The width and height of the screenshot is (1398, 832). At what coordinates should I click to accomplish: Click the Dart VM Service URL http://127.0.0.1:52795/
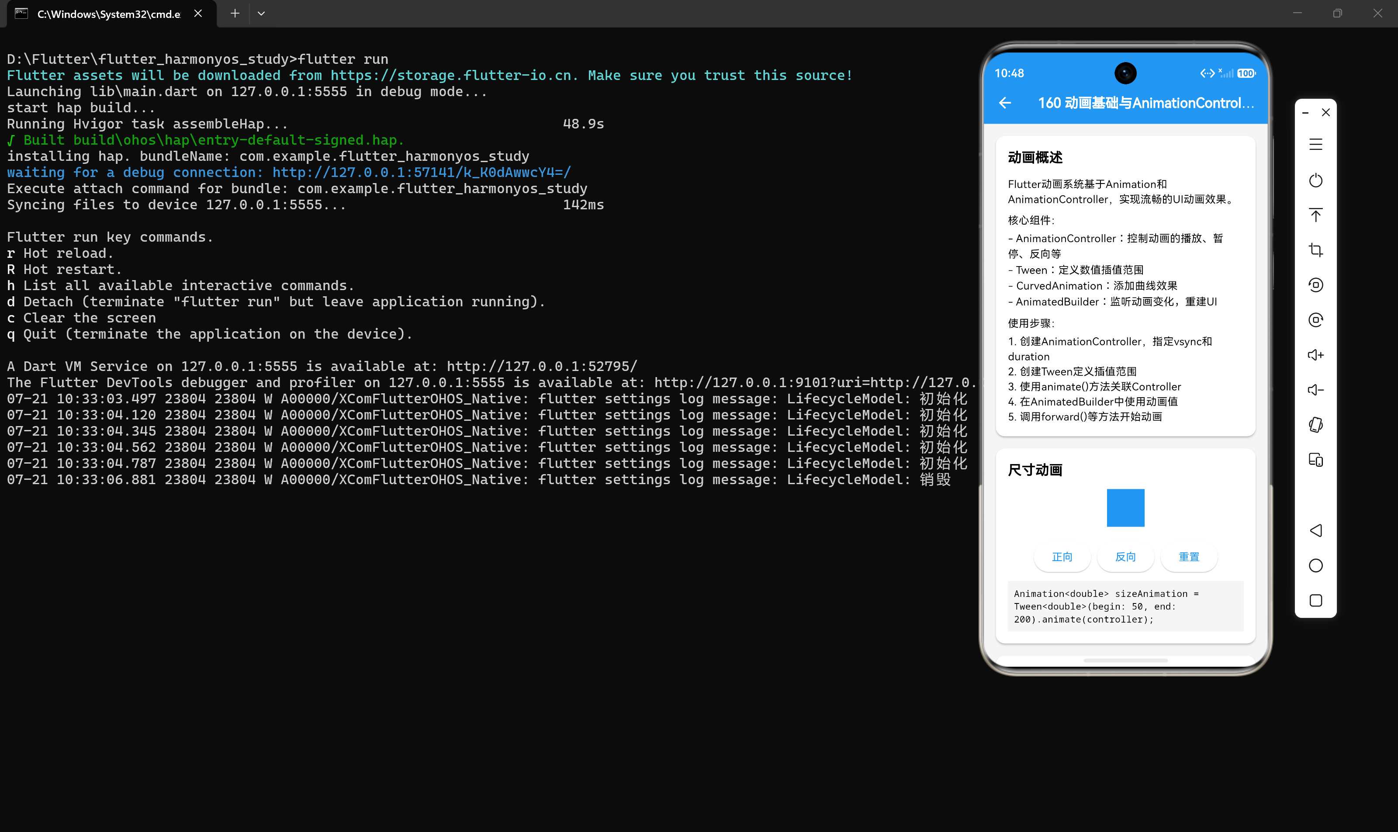coord(541,367)
